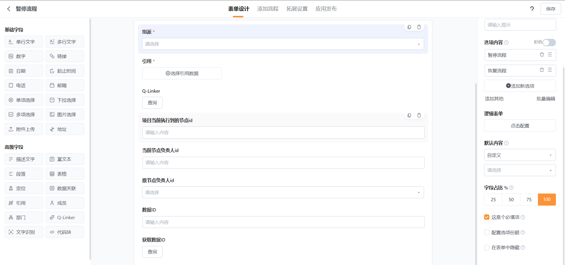Image resolution: width=565 pixels, height=265 pixels.
Task: Add an 地址 field
Action: click(x=65, y=129)
